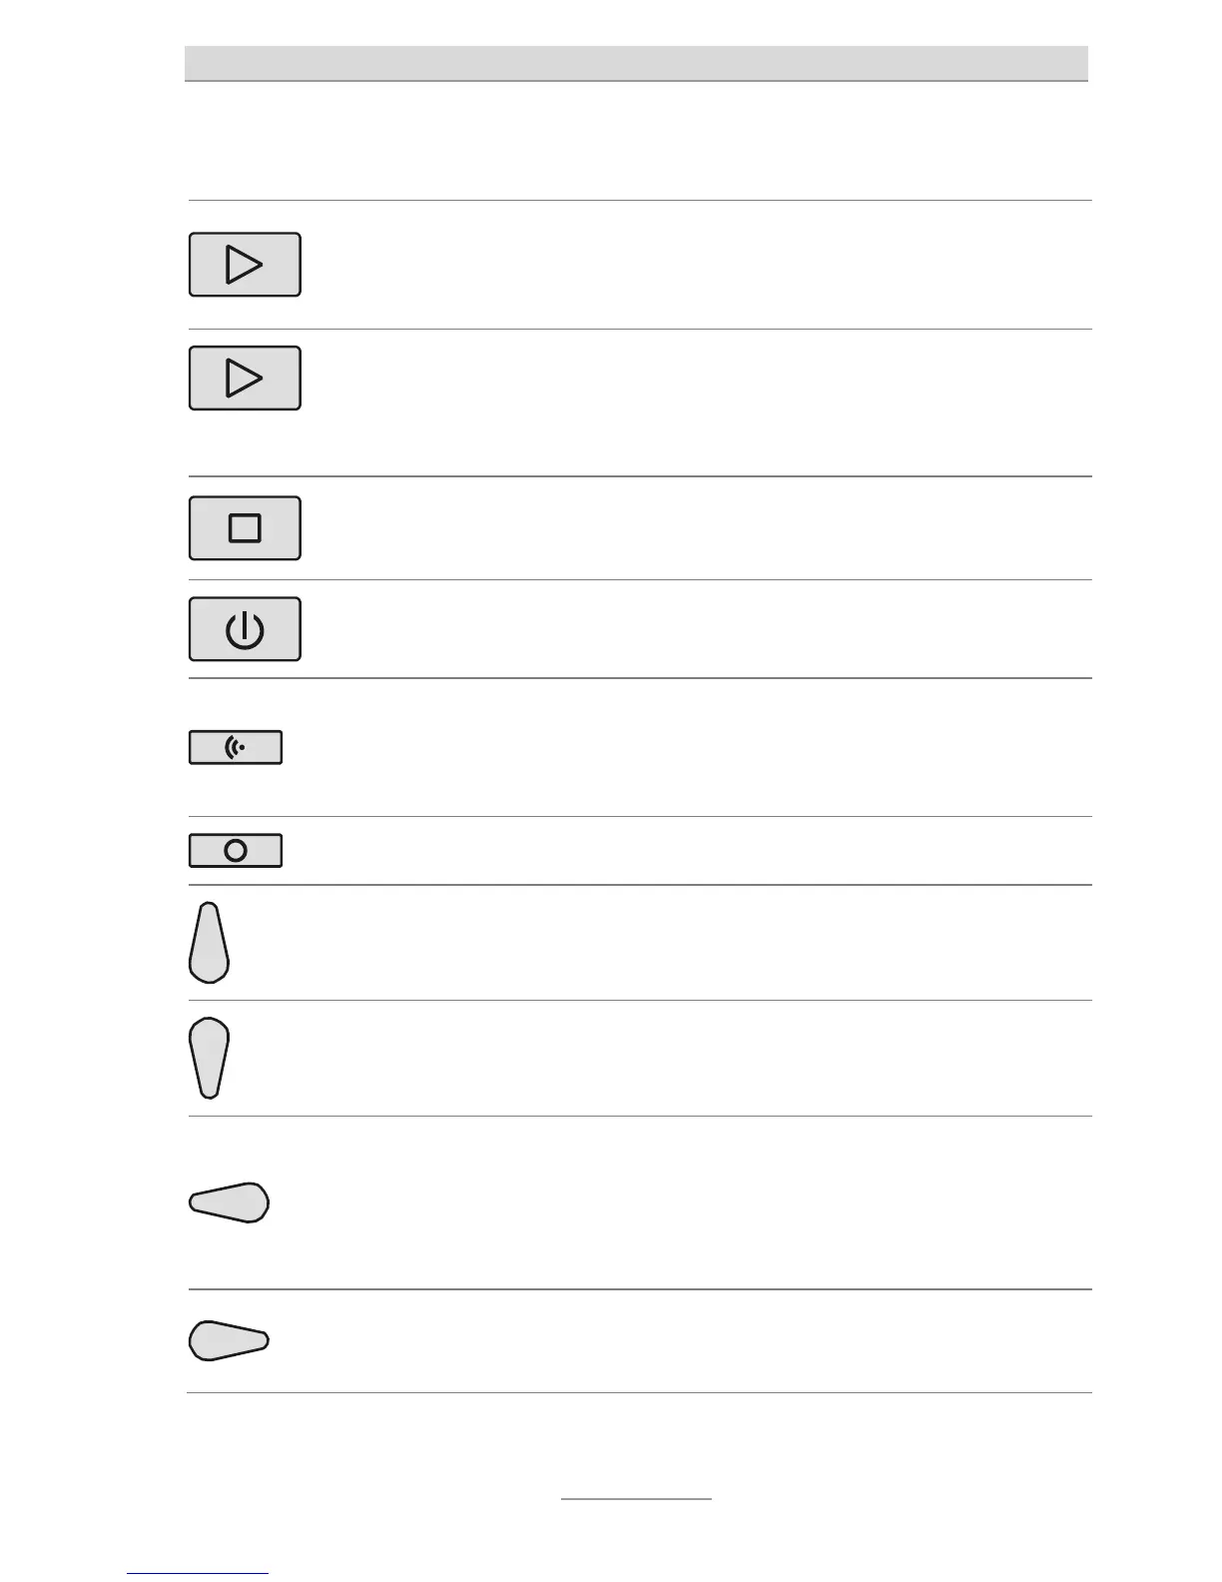
Task: Click the wireless signal button
Action: 236,748
